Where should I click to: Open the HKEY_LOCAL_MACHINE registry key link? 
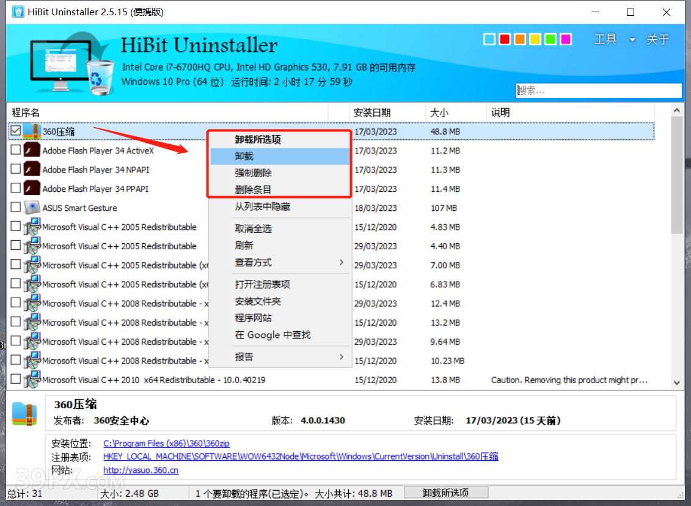tap(301, 457)
